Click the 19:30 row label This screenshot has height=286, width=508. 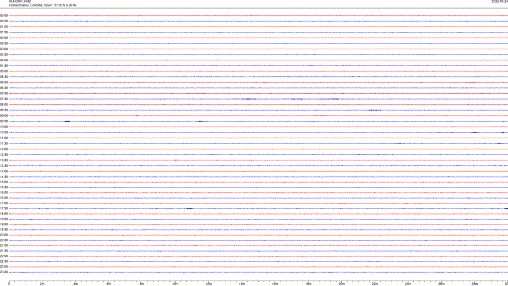[4, 229]
